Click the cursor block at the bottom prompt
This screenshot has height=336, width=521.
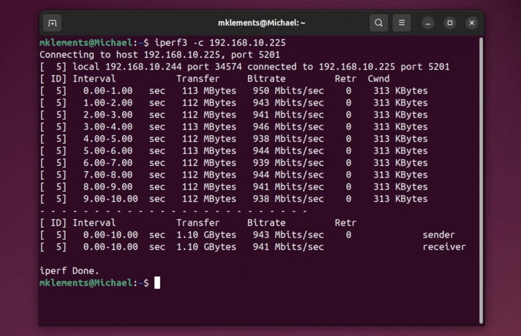tap(157, 283)
